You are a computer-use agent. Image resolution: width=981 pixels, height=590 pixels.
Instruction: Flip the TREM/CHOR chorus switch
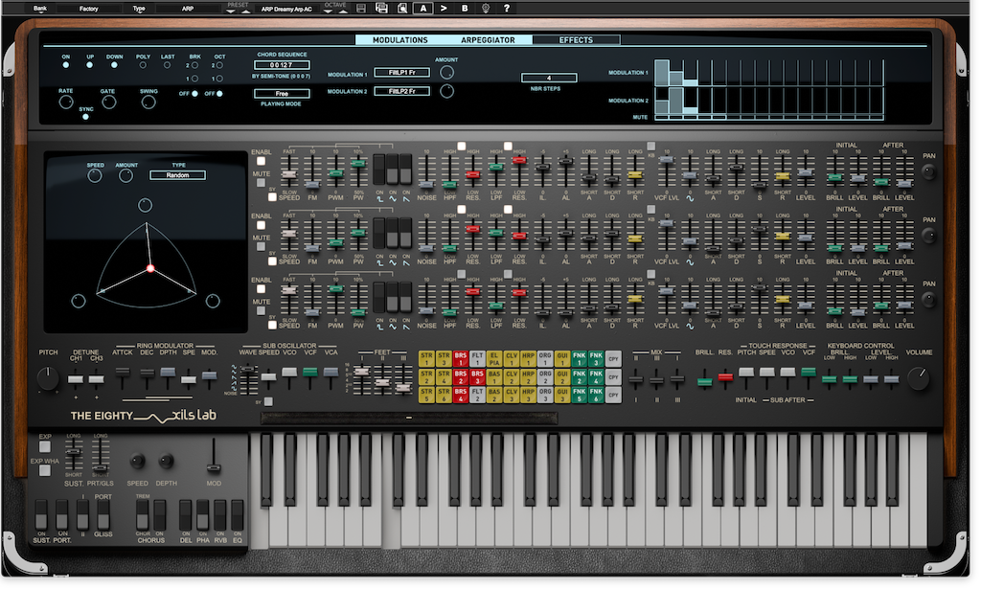(x=143, y=514)
